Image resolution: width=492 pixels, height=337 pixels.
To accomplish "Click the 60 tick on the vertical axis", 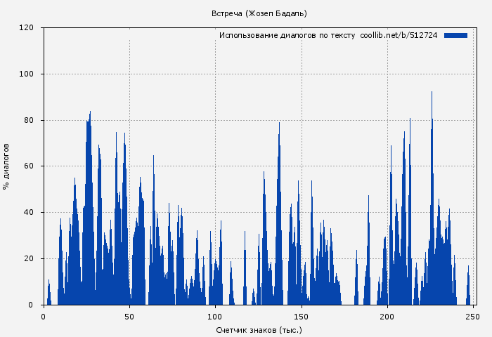I will point(29,166).
